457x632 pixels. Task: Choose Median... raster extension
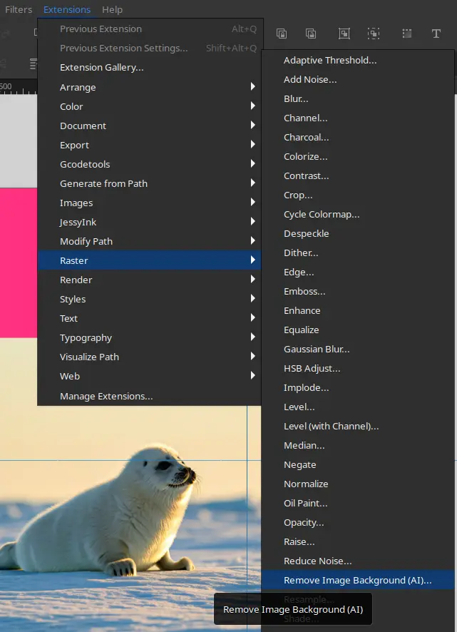[358, 445]
